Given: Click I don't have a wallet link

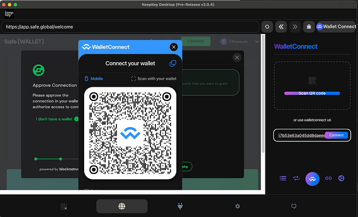Looking at the screenshot, I should tap(54, 119).
